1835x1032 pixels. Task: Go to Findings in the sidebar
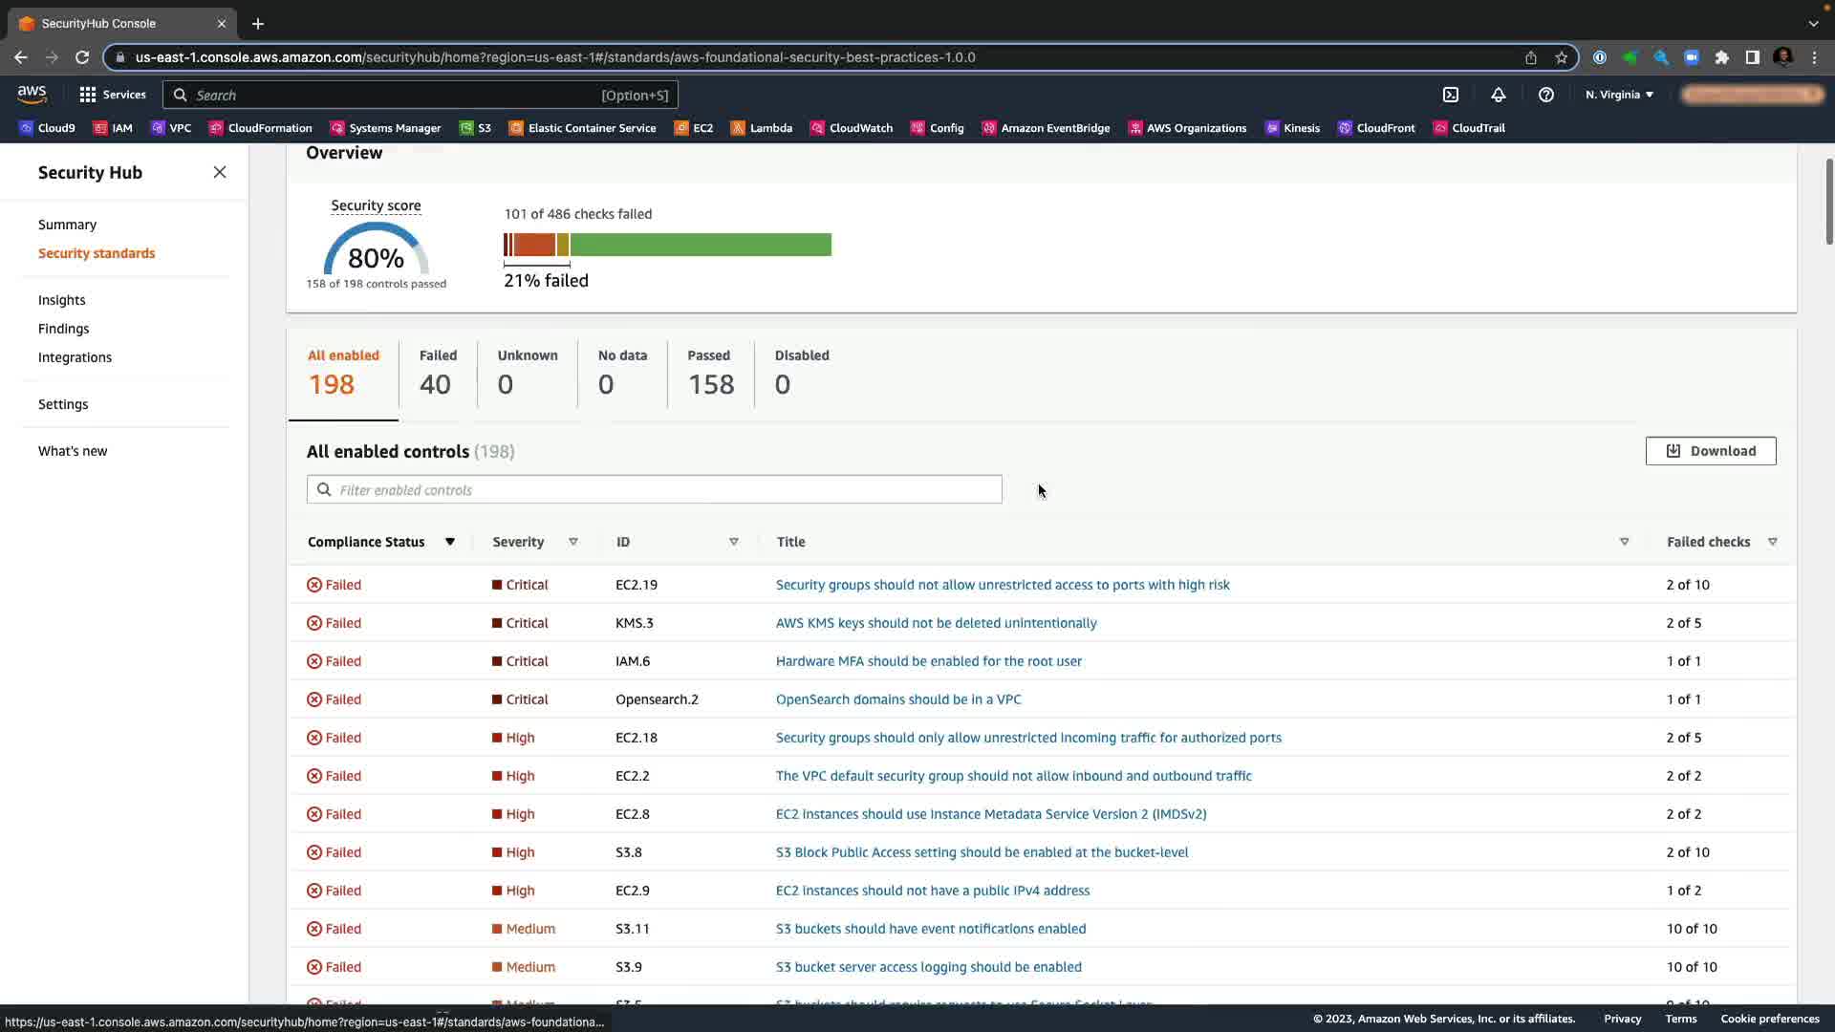pos(63,329)
